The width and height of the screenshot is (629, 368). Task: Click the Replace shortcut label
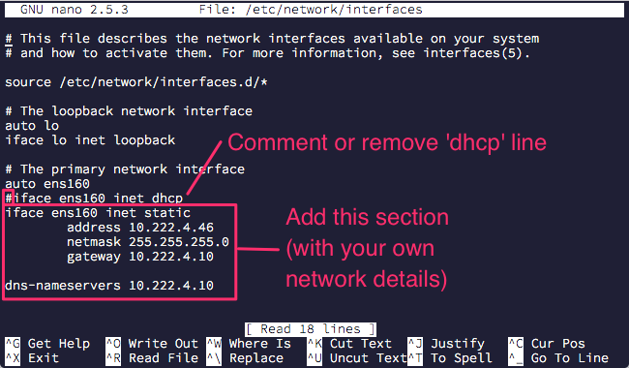[255, 358]
